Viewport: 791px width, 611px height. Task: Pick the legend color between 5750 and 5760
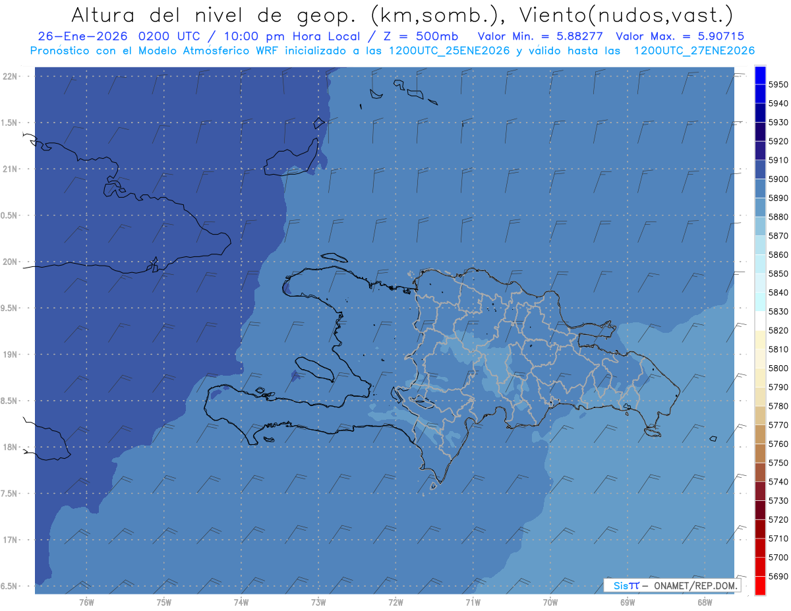760,453
